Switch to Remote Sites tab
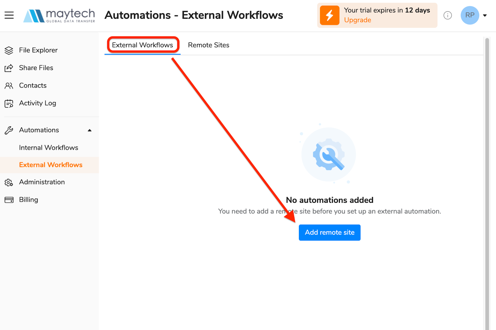The image size is (496, 330). pos(209,45)
